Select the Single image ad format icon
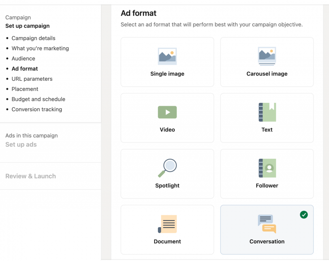 coord(167,56)
